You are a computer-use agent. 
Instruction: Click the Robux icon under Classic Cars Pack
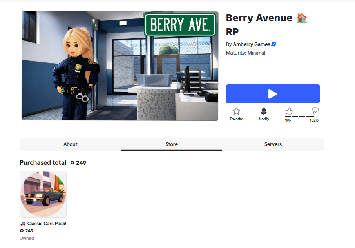[x=22, y=231]
